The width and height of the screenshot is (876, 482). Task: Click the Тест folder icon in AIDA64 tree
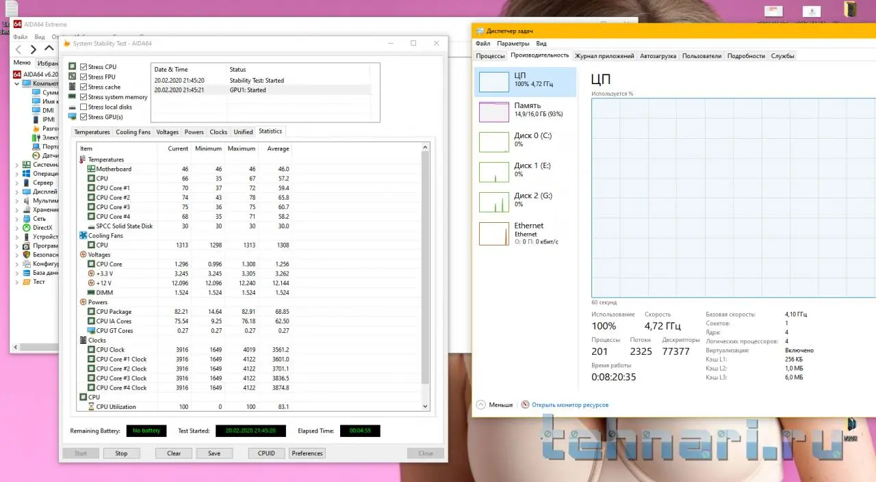pyautogui.click(x=27, y=282)
